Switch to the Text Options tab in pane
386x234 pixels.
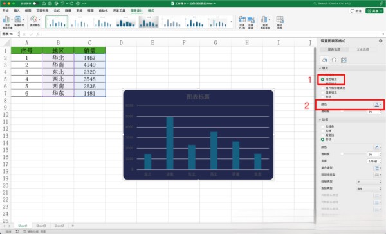[363, 49]
